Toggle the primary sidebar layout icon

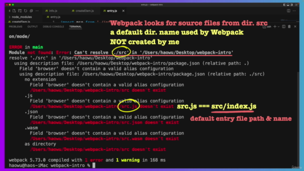285,5
